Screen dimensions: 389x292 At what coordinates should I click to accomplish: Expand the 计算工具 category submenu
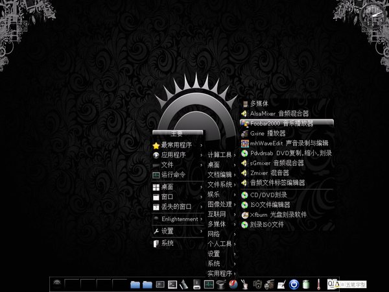221,155
